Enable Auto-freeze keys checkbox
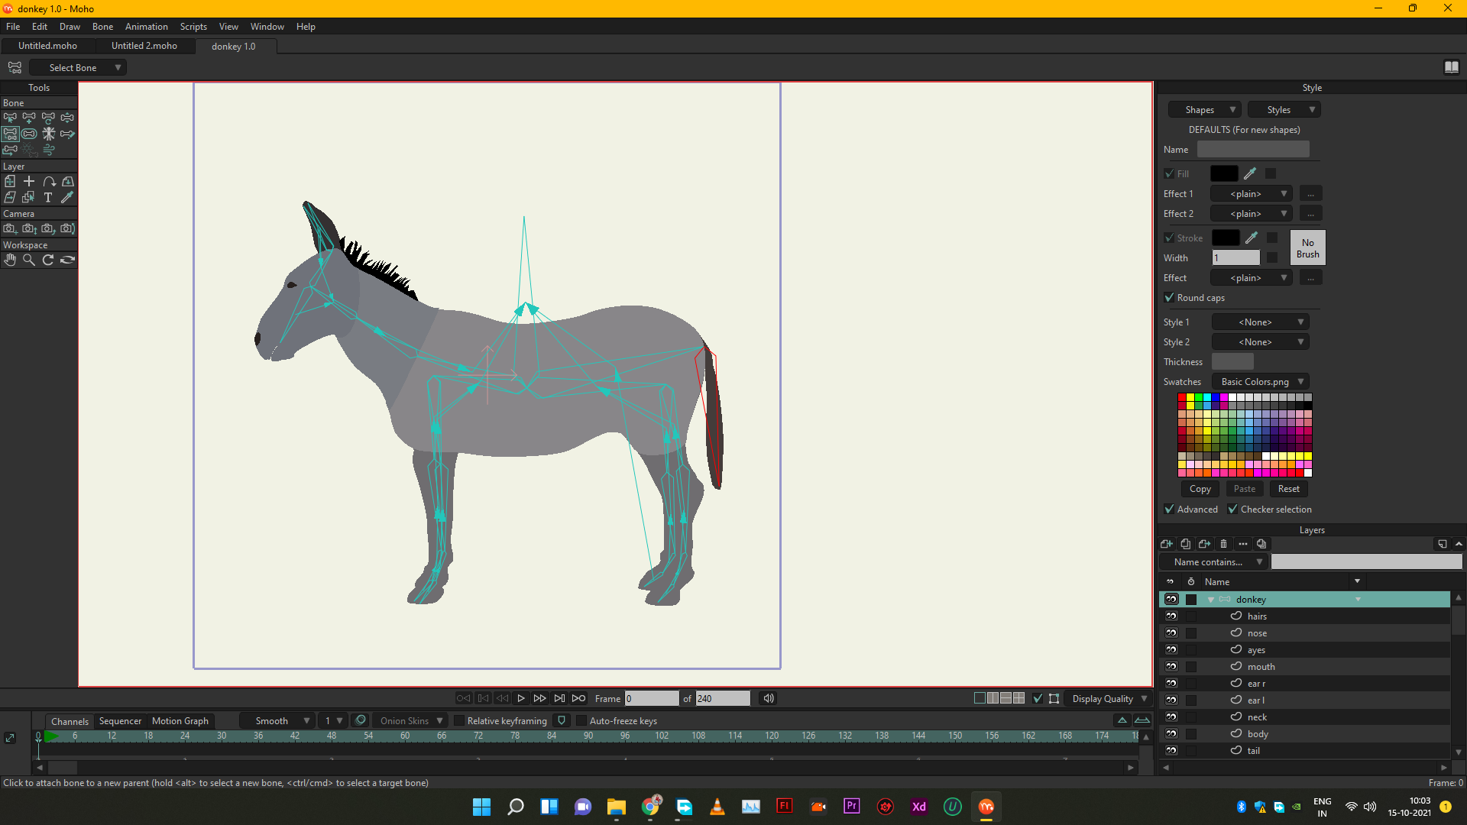This screenshot has width=1467, height=825. point(581,720)
